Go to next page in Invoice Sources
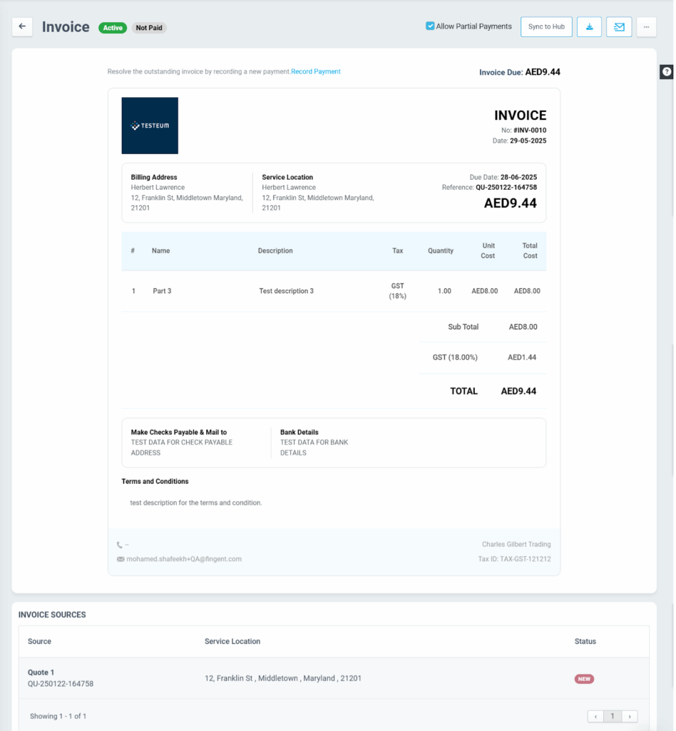The image size is (676, 731). 630,716
